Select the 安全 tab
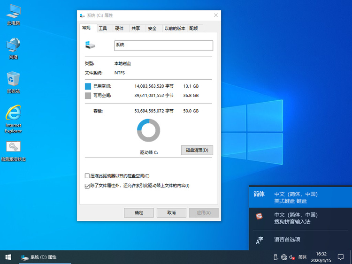The height and width of the screenshot is (264, 352). coord(152,29)
